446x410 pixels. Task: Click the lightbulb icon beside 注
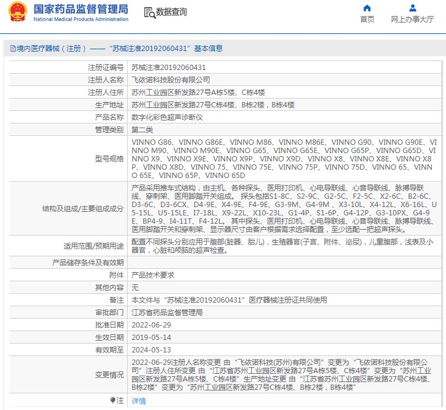tap(113, 400)
